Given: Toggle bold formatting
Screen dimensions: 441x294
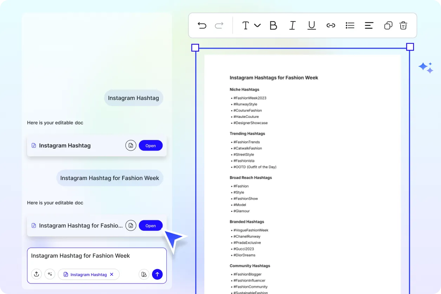Looking at the screenshot, I should click(273, 25).
